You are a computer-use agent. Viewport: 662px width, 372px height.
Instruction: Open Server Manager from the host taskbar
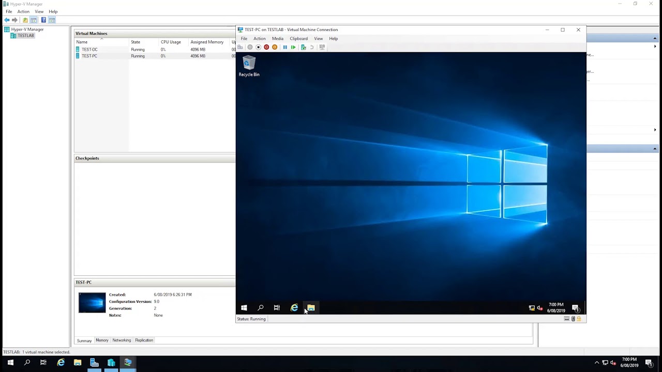pos(94,363)
